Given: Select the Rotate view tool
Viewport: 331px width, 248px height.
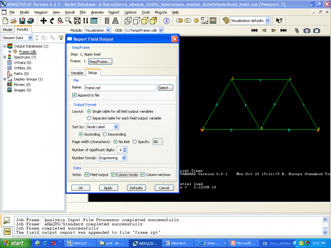Looking at the screenshot, I should [52, 21].
